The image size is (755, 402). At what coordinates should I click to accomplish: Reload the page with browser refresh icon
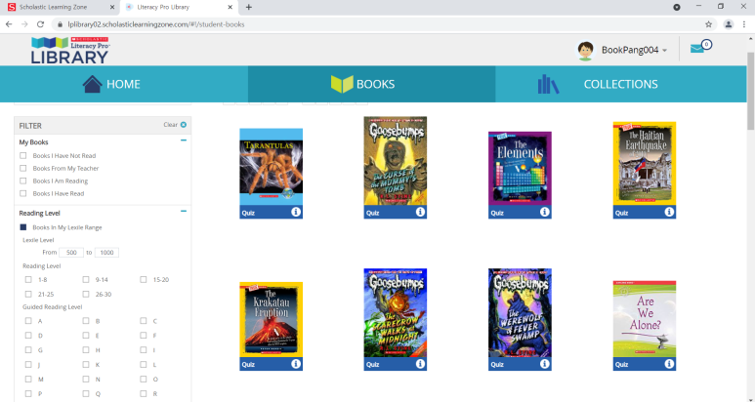40,24
